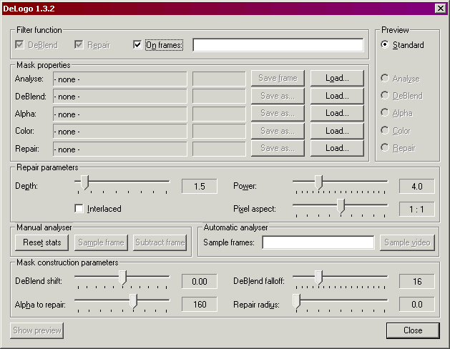Image resolution: width=450 pixels, height=349 pixels.
Task: Click the Reset stats button
Action: pos(42,242)
